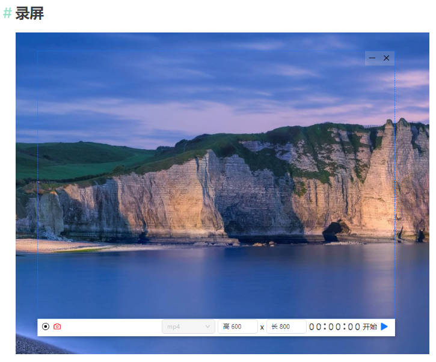
Task: Click the 录屏 heading text
Action: (29, 13)
